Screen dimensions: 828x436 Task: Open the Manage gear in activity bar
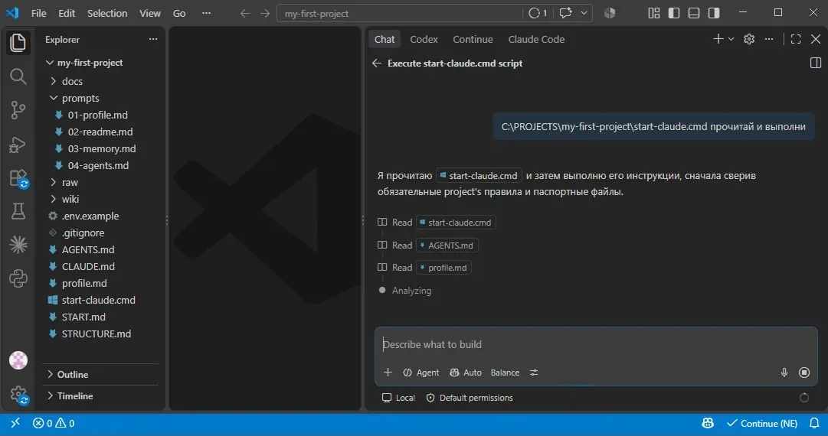[x=18, y=394]
